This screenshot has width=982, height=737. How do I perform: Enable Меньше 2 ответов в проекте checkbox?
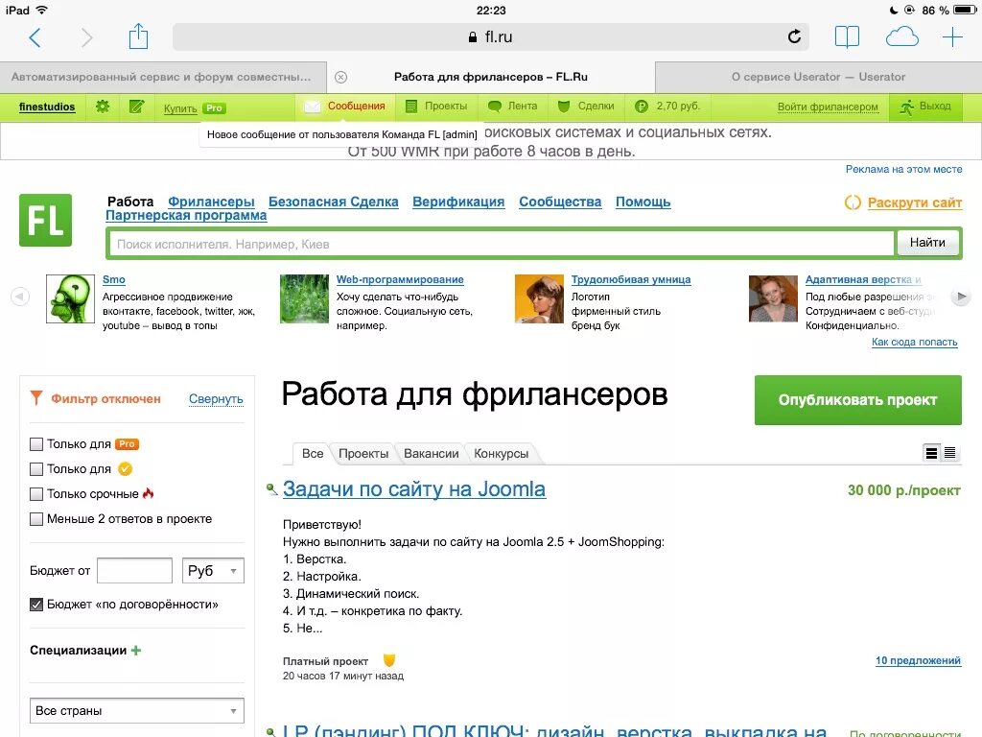[36, 519]
